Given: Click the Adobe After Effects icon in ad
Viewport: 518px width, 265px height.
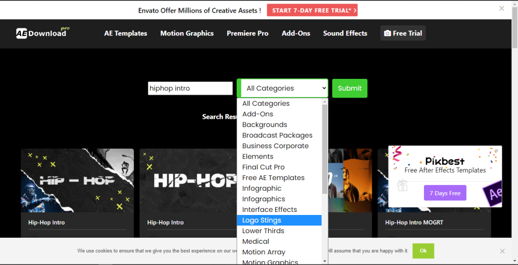Looking at the screenshot, I should click(x=492, y=194).
